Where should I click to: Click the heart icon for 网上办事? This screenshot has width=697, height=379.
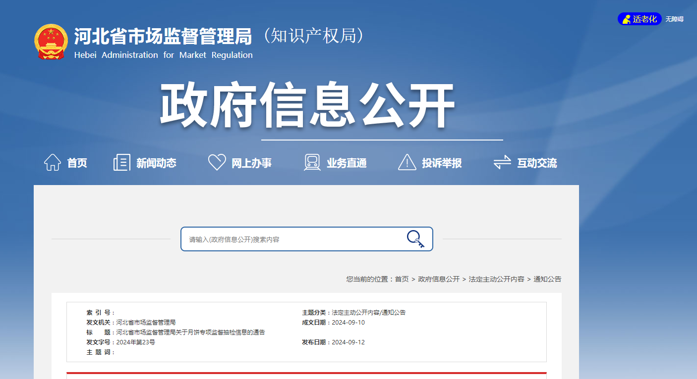click(x=217, y=162)
